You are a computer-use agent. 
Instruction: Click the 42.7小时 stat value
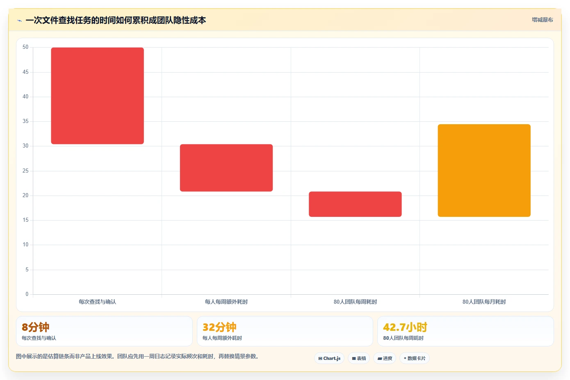(405, 327)
